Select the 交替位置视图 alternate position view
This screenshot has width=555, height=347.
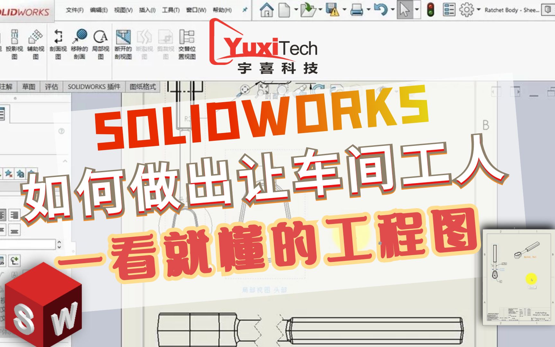click(187, 45)
